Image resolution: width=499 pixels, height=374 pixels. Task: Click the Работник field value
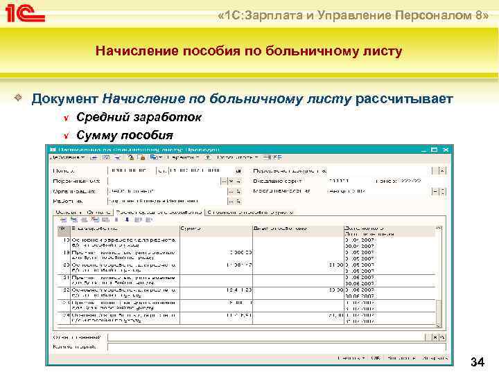point(168,201)
